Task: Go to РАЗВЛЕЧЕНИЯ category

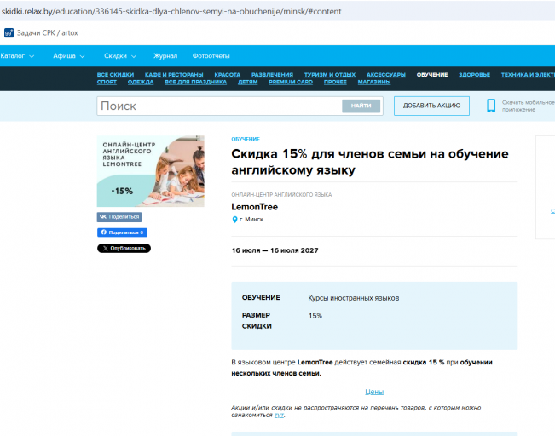Action: click(272, 75)
